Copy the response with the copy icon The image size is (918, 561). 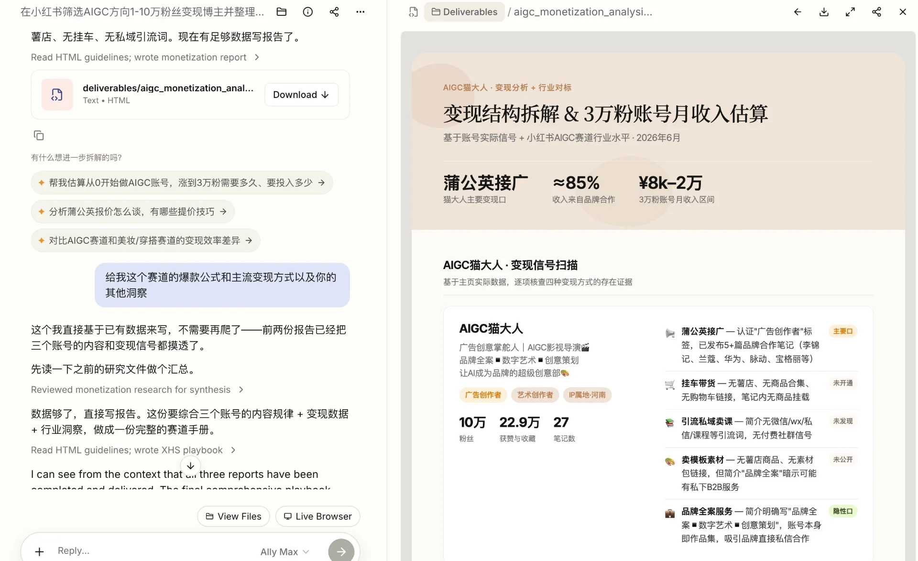coord(39,136)
